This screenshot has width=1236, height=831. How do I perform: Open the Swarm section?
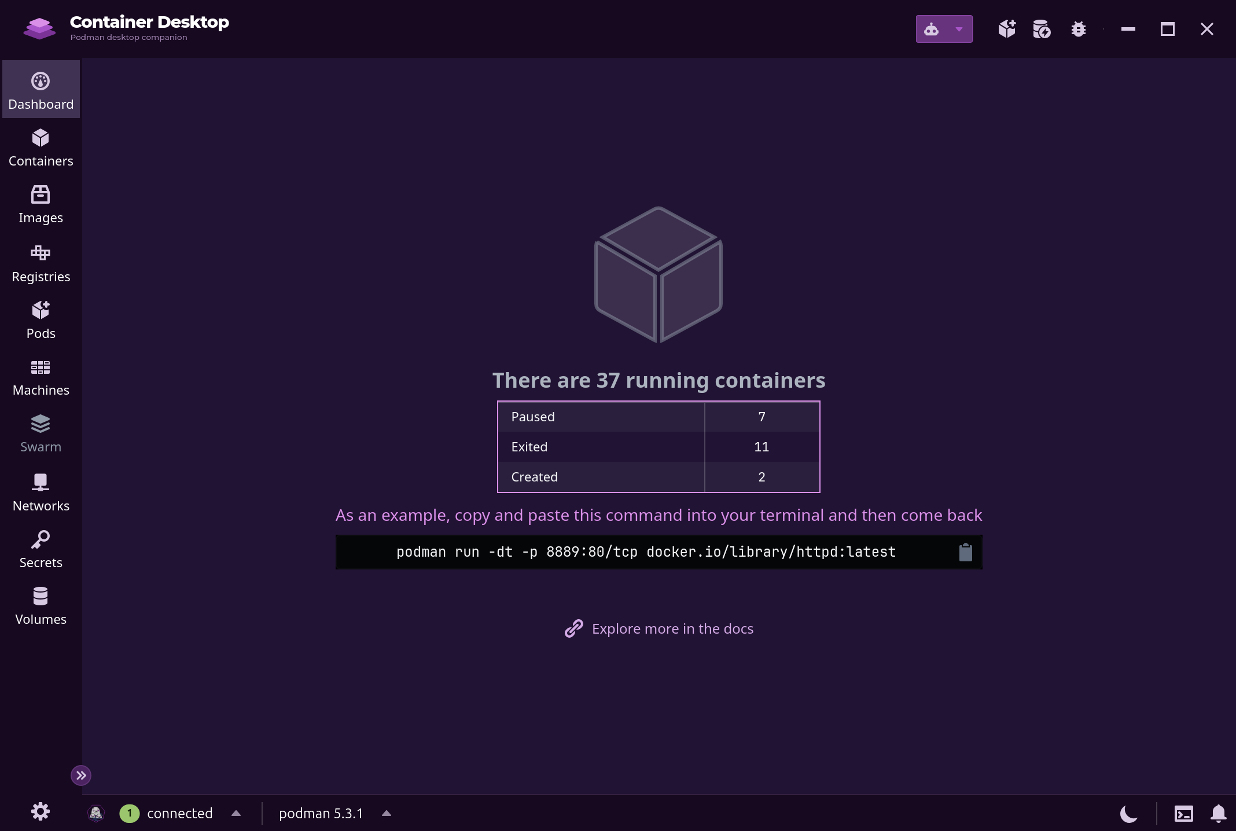coord(41,433)
